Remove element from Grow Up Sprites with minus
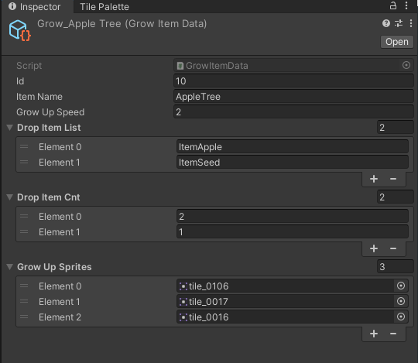Screen dimensions: 418x363 tap(393, 334)
